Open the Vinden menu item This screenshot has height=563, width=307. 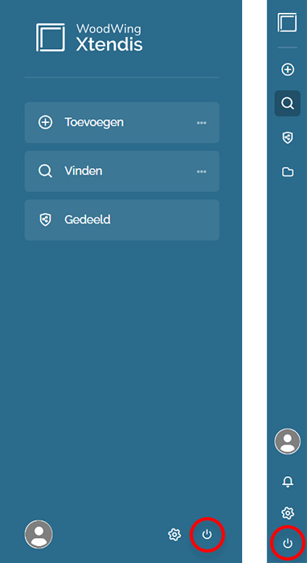(122, 171)
